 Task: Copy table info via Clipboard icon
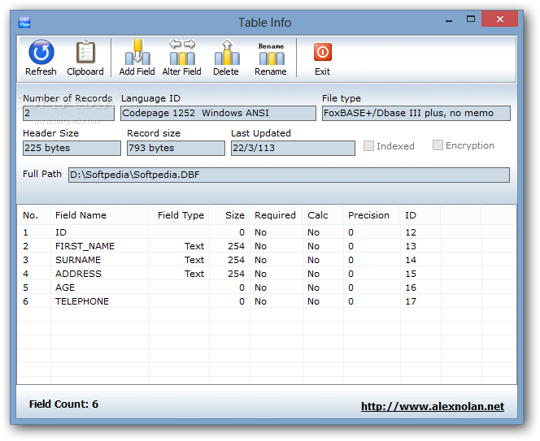85,52
